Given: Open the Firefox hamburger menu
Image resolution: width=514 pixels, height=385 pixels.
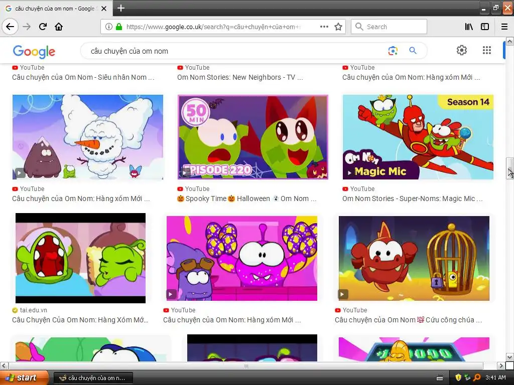Looking at the screenshot, I should tap(504, 27).
